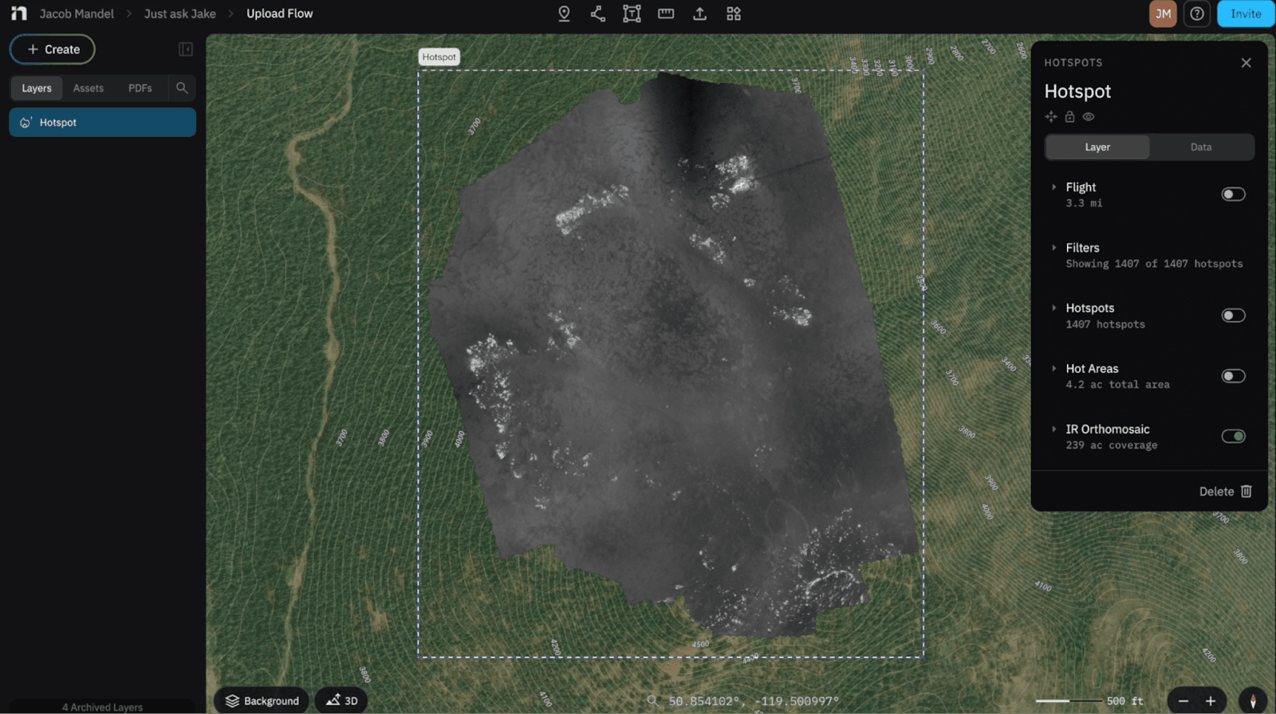
Task: Enable the Hot Areas toggle
Action: pyautogui.click(x=1233, y=376)
